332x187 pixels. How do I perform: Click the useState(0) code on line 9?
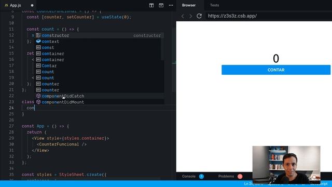pyautogui.click(x=115, y=17)
